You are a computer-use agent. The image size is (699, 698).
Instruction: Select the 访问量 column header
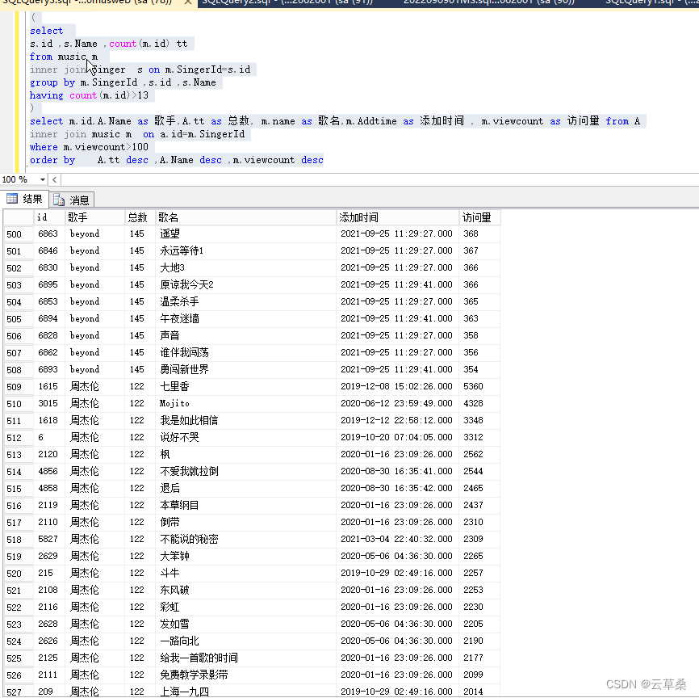click(479, 217)
